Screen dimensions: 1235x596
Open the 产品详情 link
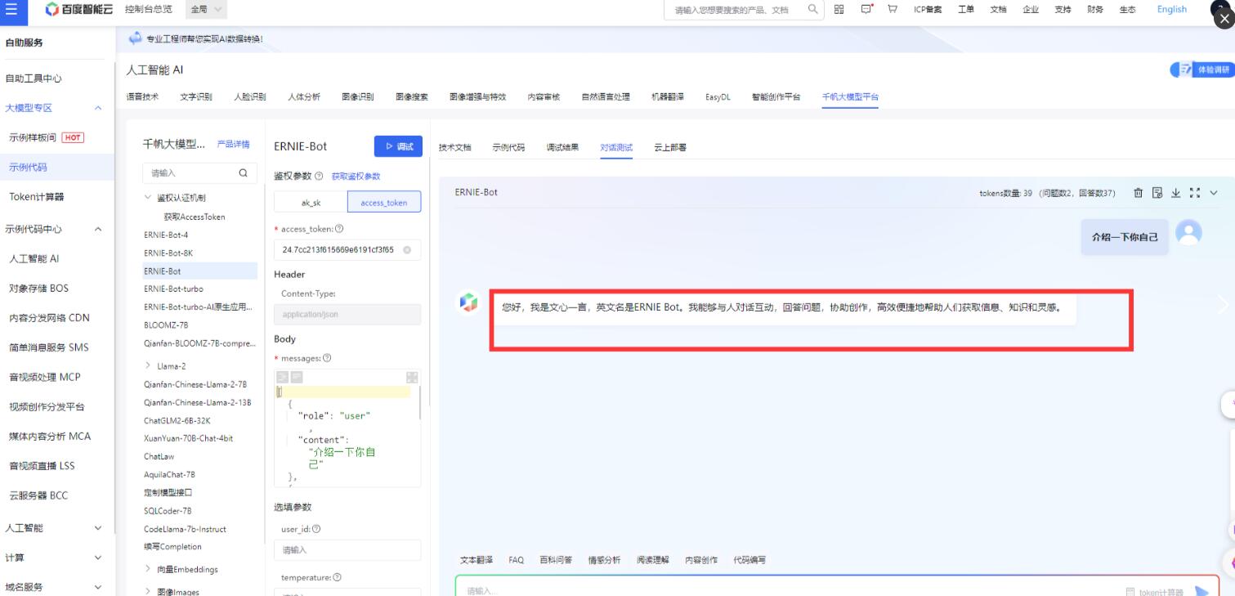[x=234, y=144]
